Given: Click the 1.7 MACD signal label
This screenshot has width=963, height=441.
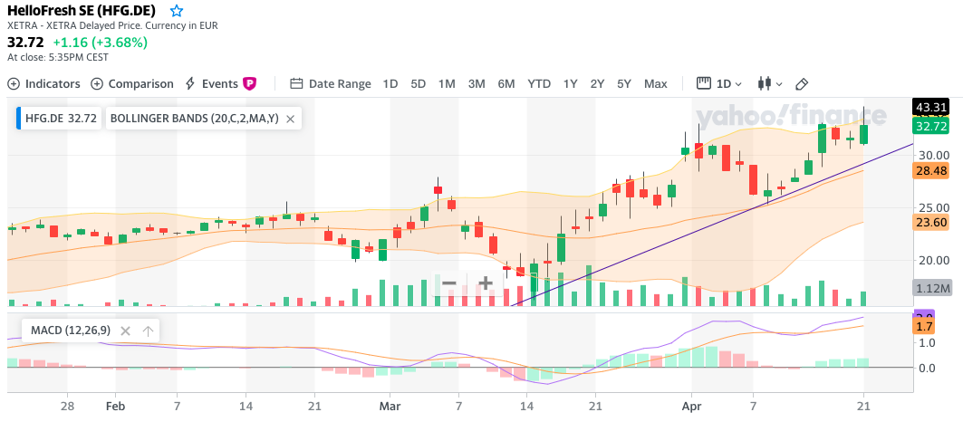Looking at the screenshot, I should pos(925,326).
